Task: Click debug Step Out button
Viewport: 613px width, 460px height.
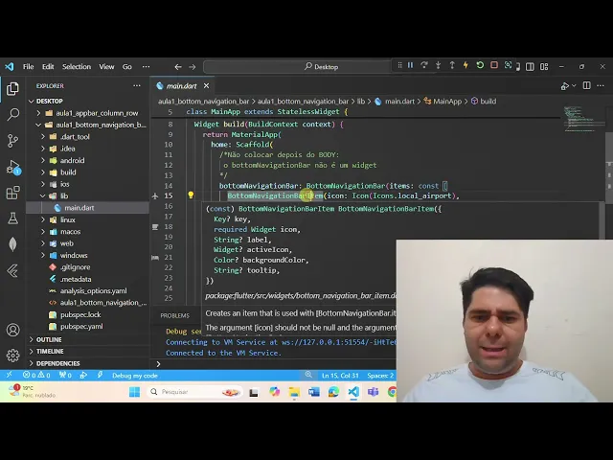Action: [x=452, y=65]
